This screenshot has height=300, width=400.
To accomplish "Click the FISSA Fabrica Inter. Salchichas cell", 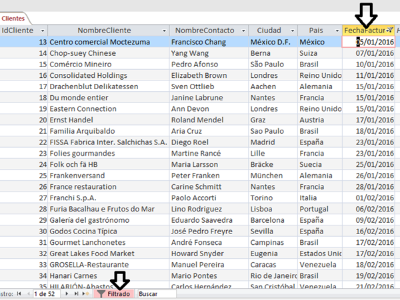I will click(x=107, y=142).
